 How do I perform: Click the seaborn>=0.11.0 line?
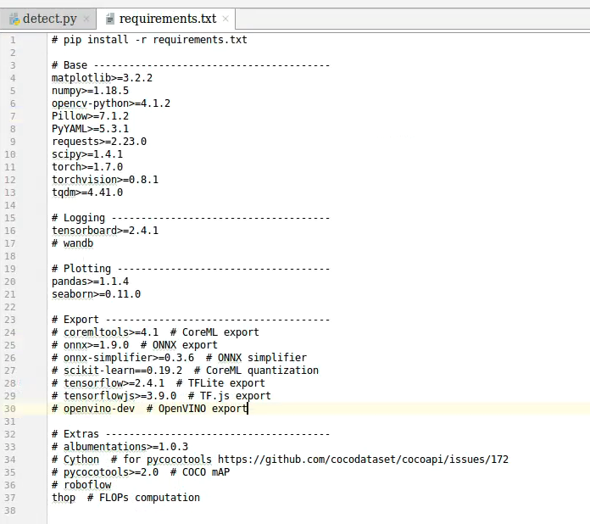96,294
